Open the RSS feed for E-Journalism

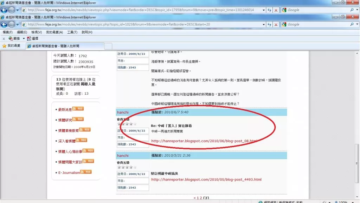point(86,172)
